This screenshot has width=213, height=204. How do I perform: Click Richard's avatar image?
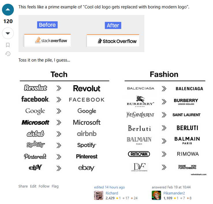pos(99,195)
